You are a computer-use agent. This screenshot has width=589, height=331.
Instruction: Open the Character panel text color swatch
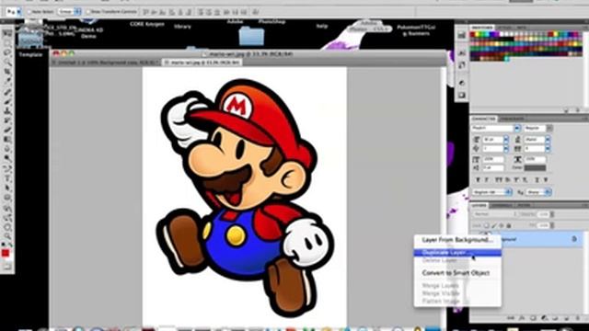(535, 168)
